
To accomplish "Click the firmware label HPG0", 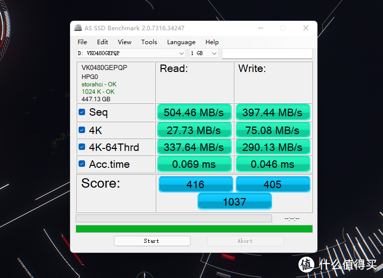I will (x=90, y=77).
